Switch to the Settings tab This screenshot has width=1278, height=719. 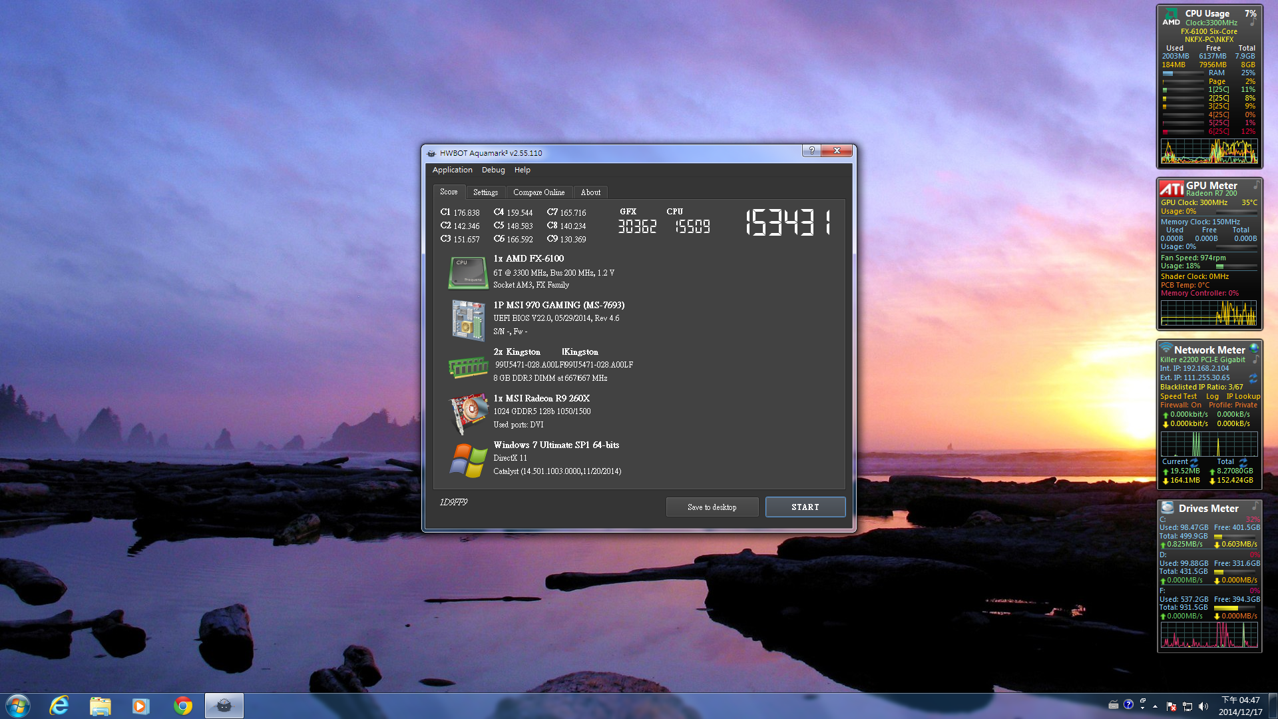click(485, 192)
